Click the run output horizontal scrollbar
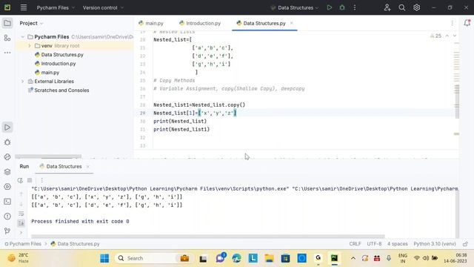Image resolution: width=474 pixels, height=267 pixels. click(x=208, y=237)
